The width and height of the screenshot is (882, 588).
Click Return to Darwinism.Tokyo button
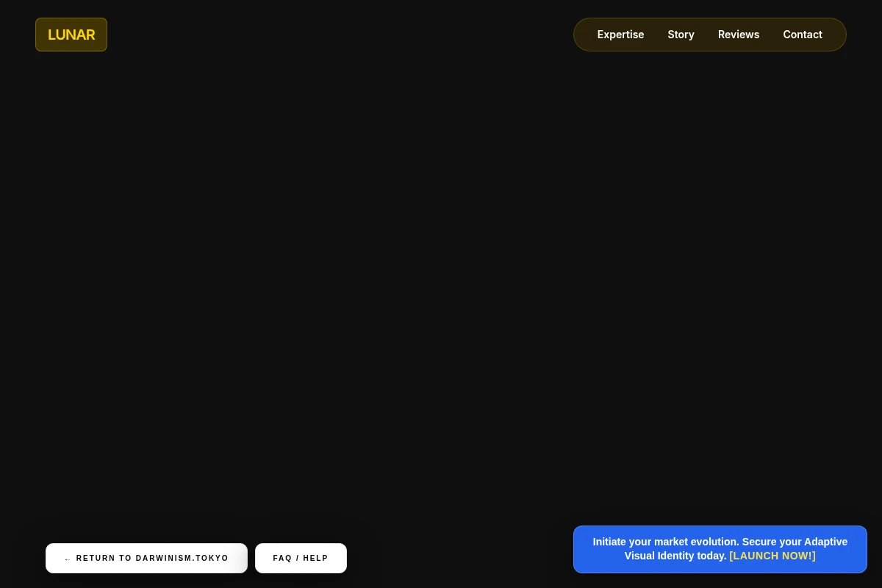146,558
